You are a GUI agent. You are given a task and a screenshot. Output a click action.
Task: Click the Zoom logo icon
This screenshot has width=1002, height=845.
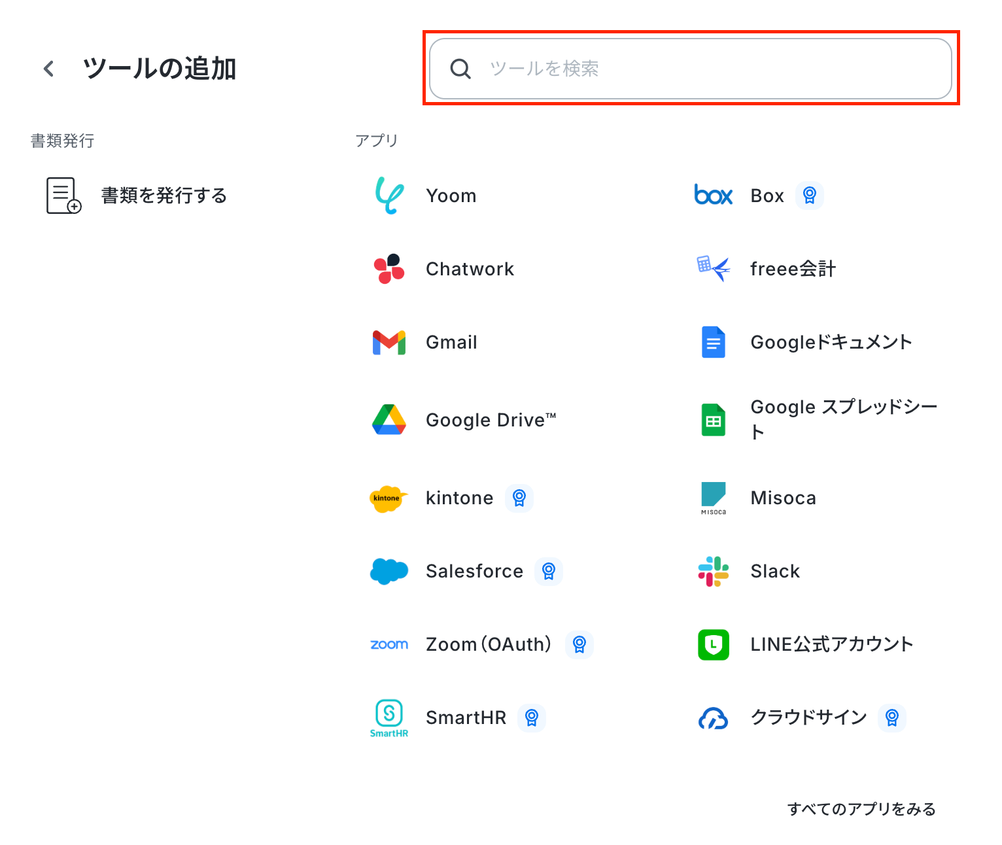click(x=389, y=644)
